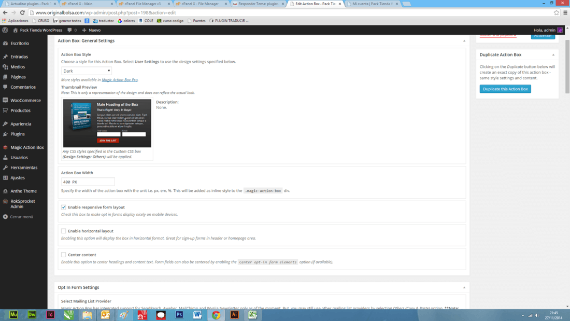Screen dimensions: 570x321
Task: Open the red camera capture app on taskbar
Action: coord(142,314)
